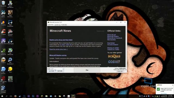Select the ASUS USB-N desktop shortcut
Image resolution: width=174 pixels, height=98 pixels.
(x=3, y=14)
